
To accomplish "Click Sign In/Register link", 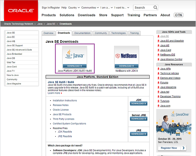I will point(51,8).
